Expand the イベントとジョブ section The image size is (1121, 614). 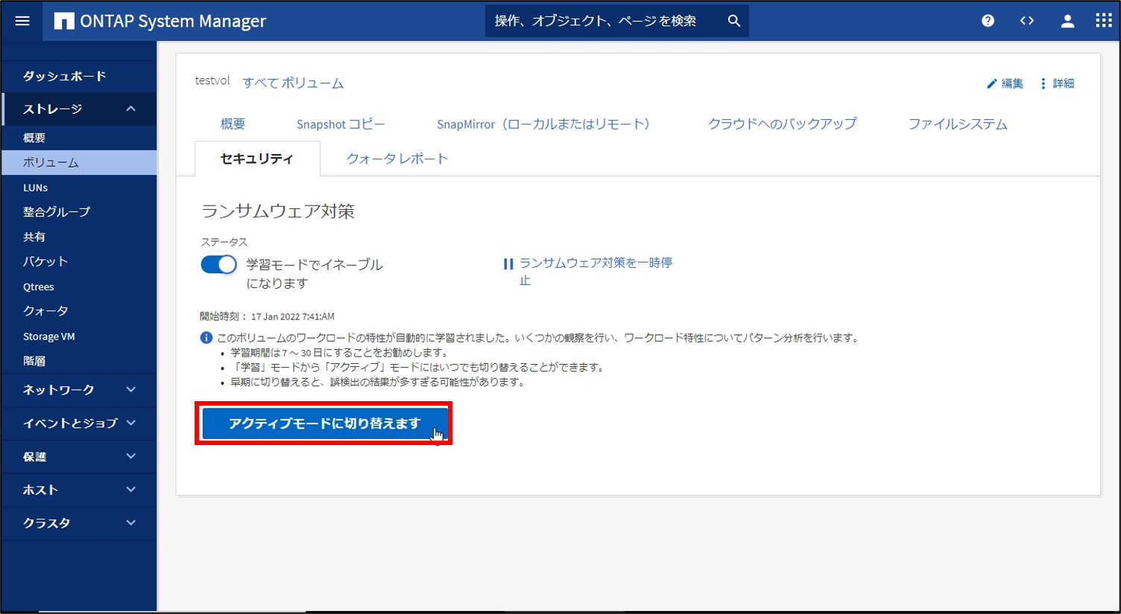pyautogui.click(x=131, y=423)
